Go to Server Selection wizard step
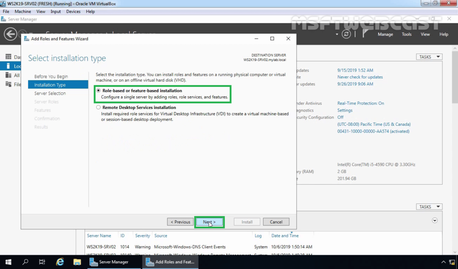 (x=50, y=93)
